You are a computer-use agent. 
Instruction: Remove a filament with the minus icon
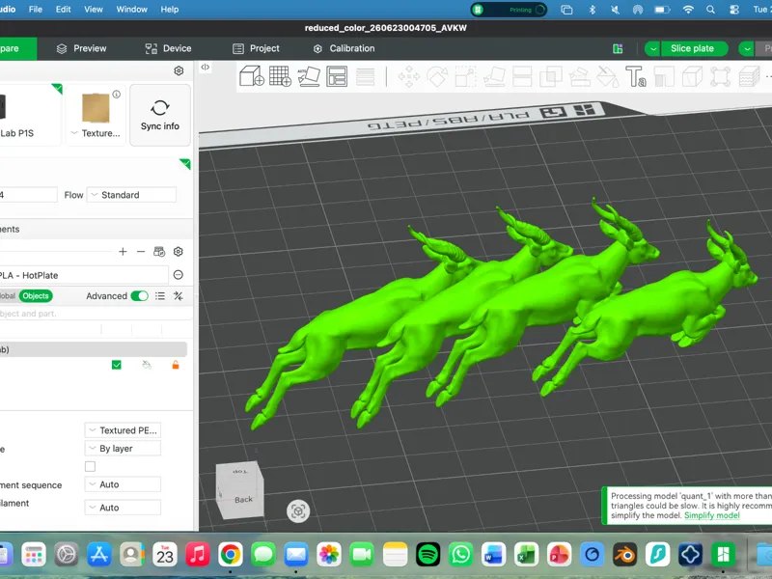point(141,252)
